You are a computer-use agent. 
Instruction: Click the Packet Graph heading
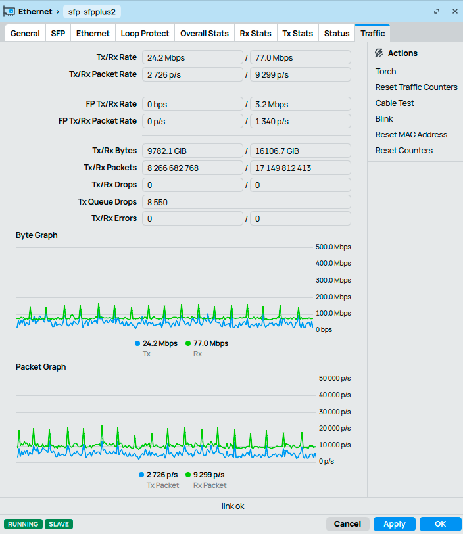[x=41, y=367]
